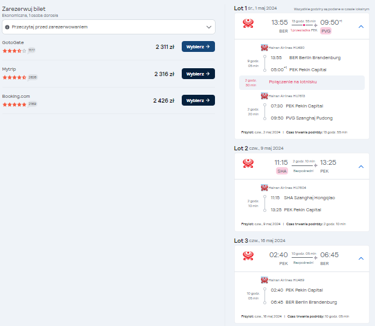Click the Mytrip provider name
Screen dimensions: 375x326
(x=9, y=69)
